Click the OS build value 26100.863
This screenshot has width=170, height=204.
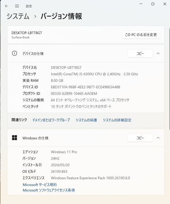(x=59, y=171)
